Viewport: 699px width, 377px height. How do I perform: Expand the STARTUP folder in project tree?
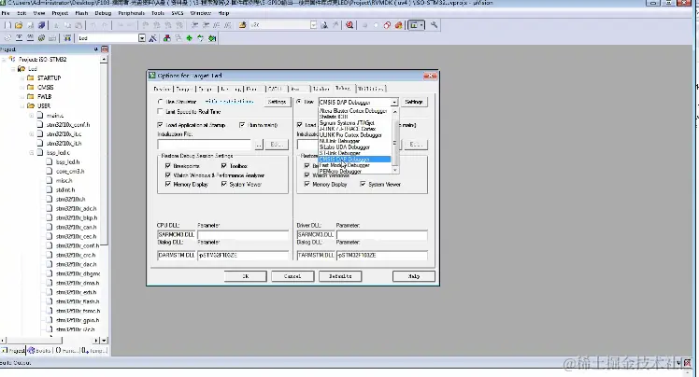coord(22,77)
